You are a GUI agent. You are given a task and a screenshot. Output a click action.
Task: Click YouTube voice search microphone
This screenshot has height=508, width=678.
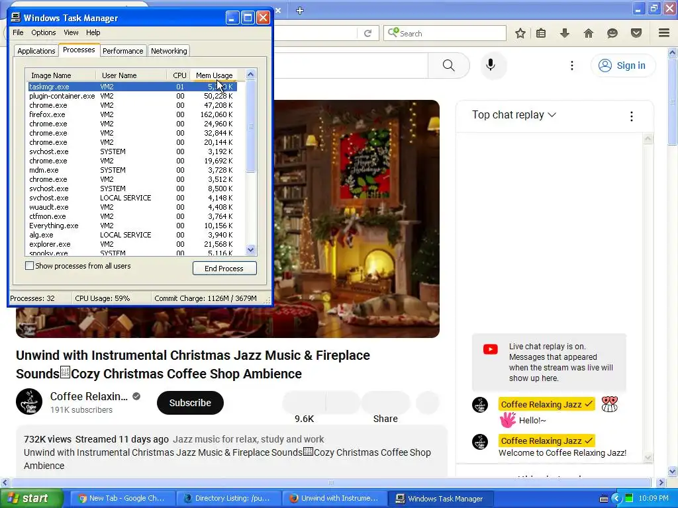point(491,65)
